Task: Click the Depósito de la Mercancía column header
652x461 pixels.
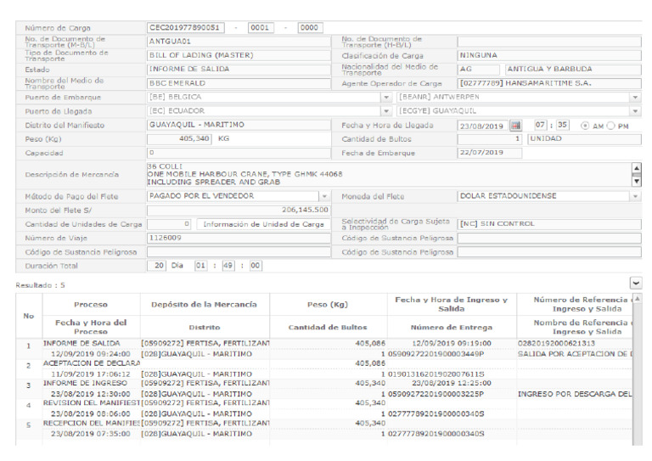Action: point(204,305)
